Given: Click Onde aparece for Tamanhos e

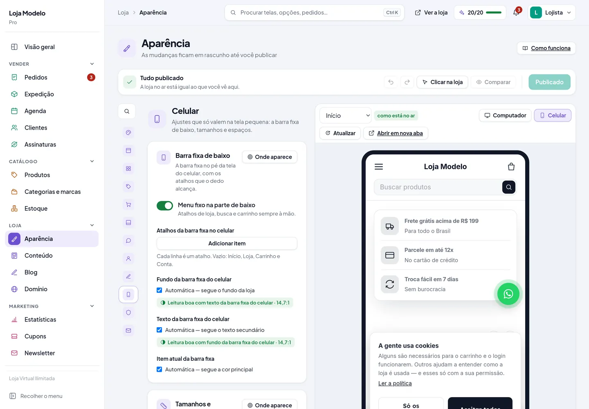Looking at the screenshot, I should 270,405.
